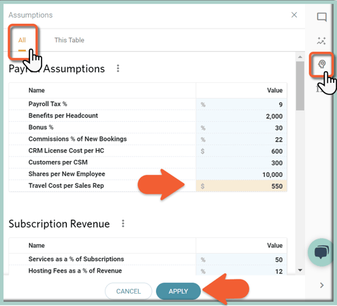The image size is (337, 306).
Task: Edit the CRM License Cost per HC value
Action: [242, 151]
